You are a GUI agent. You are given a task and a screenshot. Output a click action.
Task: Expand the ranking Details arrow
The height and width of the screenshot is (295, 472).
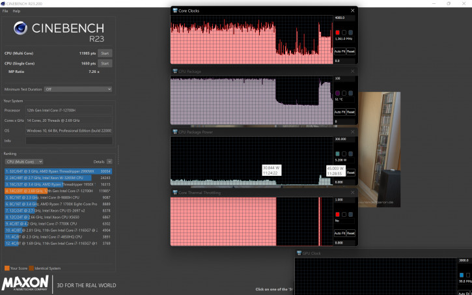click(x=109, y=162)
